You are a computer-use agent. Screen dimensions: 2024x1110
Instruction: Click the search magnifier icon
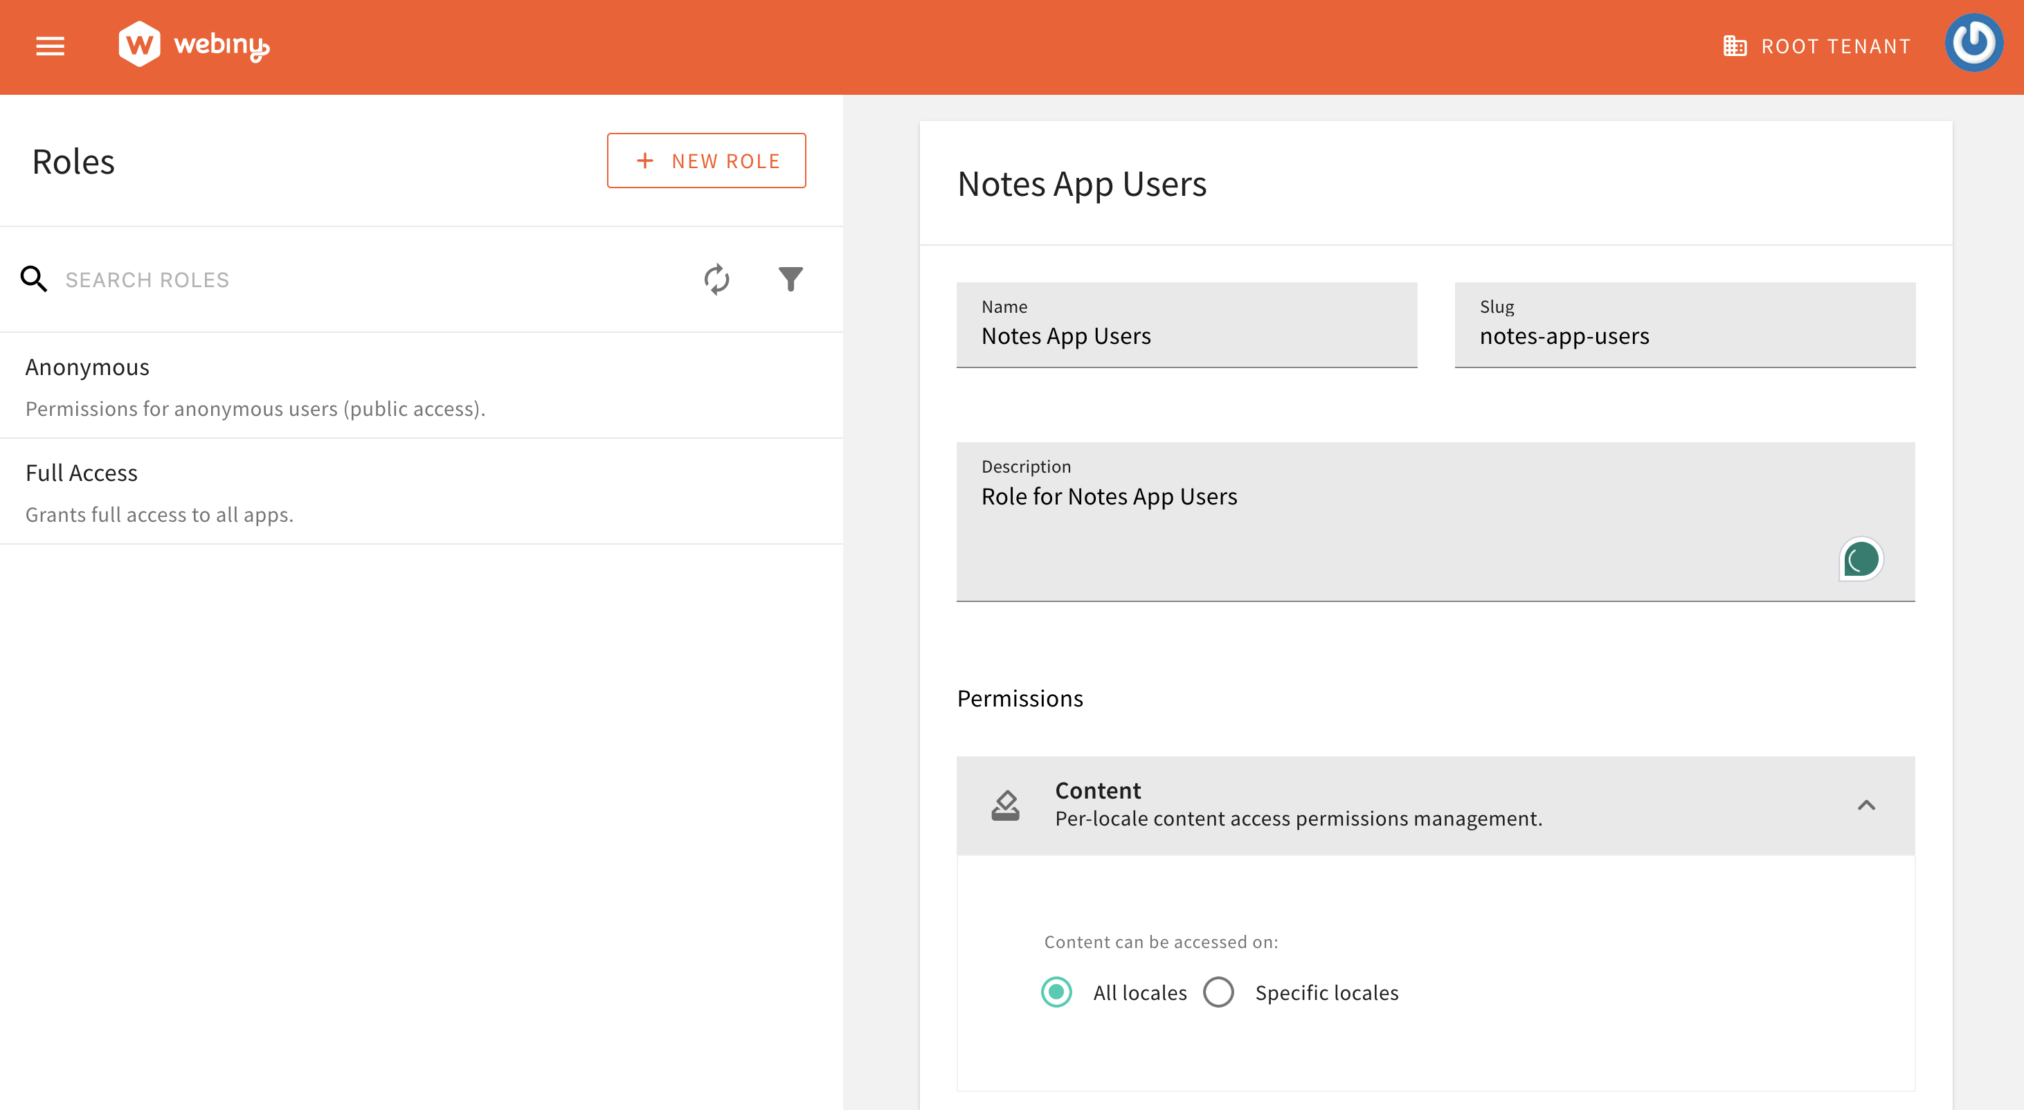[x=34, y=279]
